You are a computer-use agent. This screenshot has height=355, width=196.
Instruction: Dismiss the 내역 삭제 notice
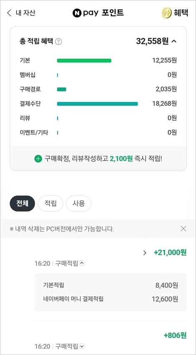tap(183, 228)
